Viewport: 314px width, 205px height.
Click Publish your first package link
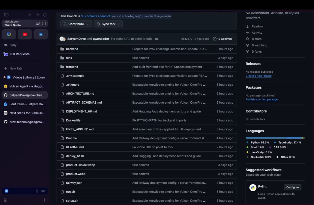point(261,99)
